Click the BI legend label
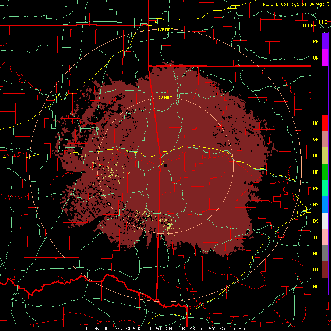 pyautogui.click(x=316, y=270)
